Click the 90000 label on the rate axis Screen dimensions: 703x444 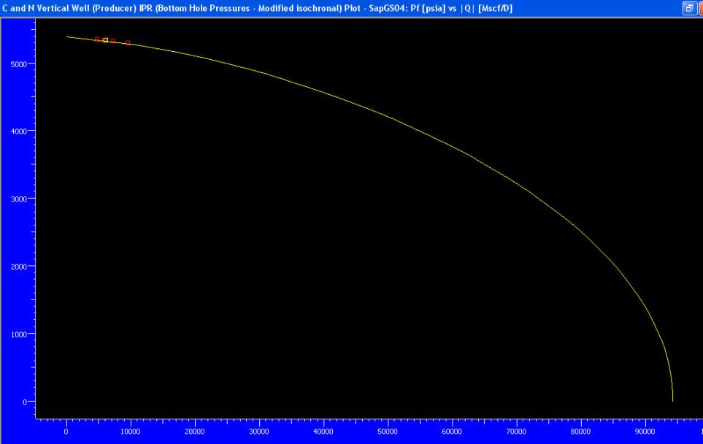pyautogui.click(x=645, y=431)
